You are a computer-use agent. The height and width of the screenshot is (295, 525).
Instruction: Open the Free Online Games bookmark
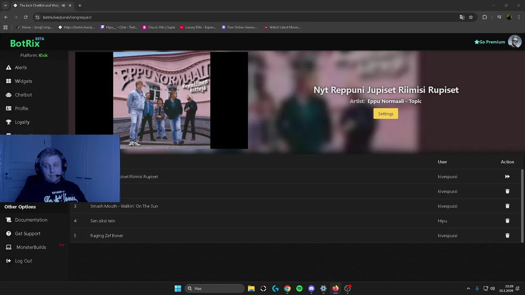240,27
